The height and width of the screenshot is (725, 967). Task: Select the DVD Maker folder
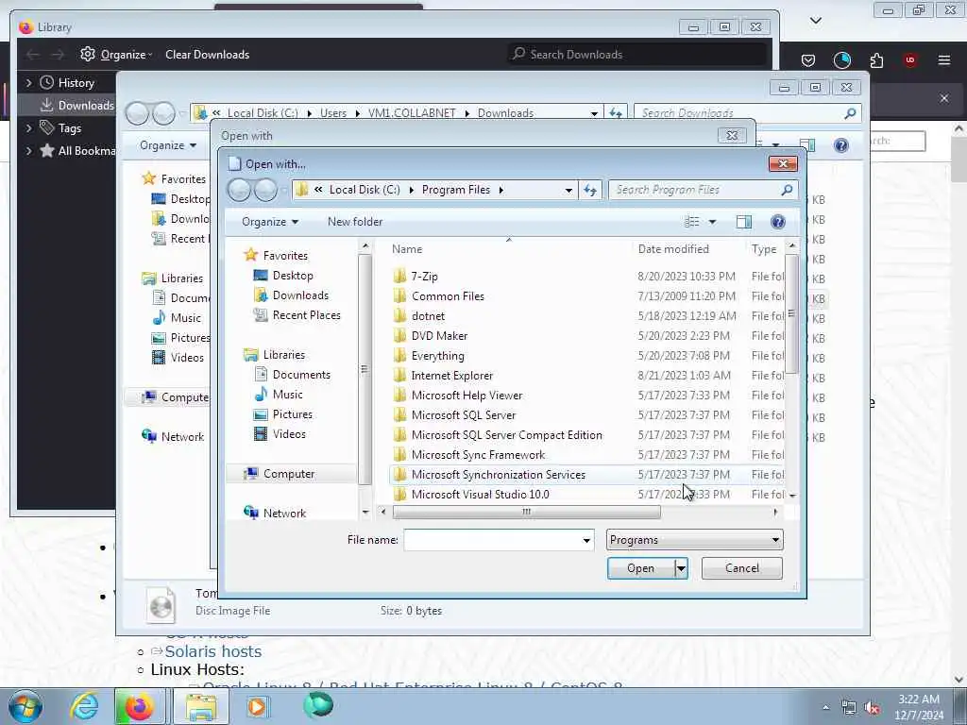439,335
